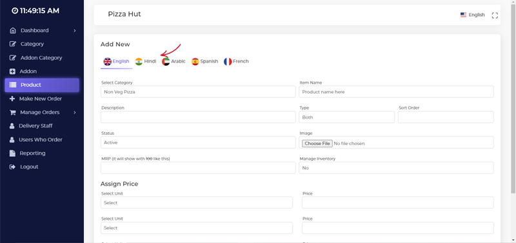Click the US flag icon in the header

pyautogui.click(x=463, y=15)
